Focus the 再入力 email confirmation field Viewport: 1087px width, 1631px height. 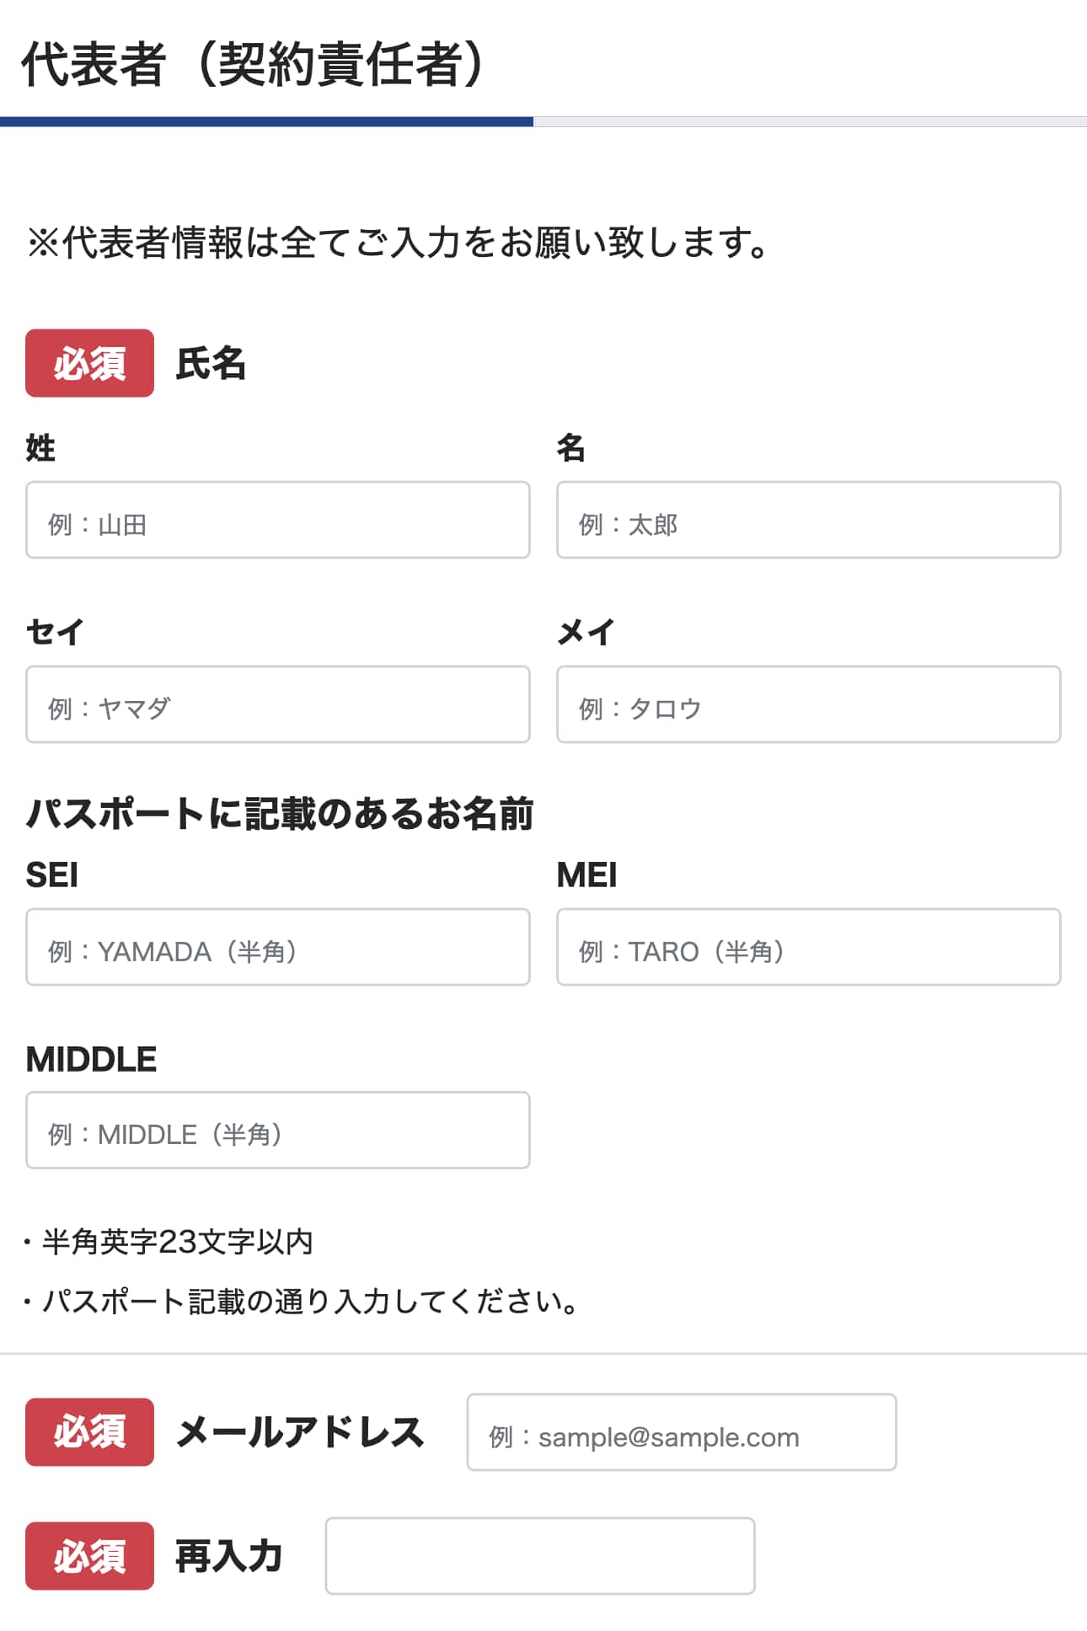click(x=539, y=1556)
